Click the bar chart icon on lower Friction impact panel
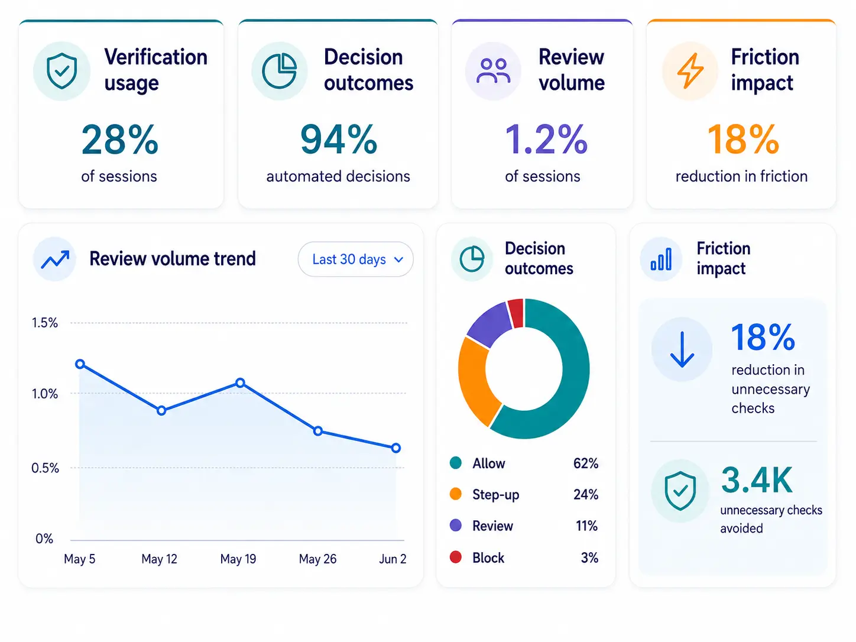This screenshot has width=856, height=642. tap(661, 260)
